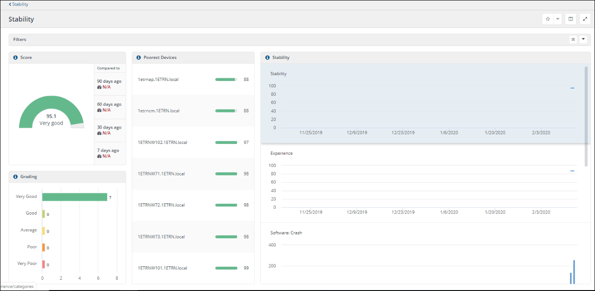Click the Very Good grading bar
Screen dimensions: 595x291
[74, 197]
